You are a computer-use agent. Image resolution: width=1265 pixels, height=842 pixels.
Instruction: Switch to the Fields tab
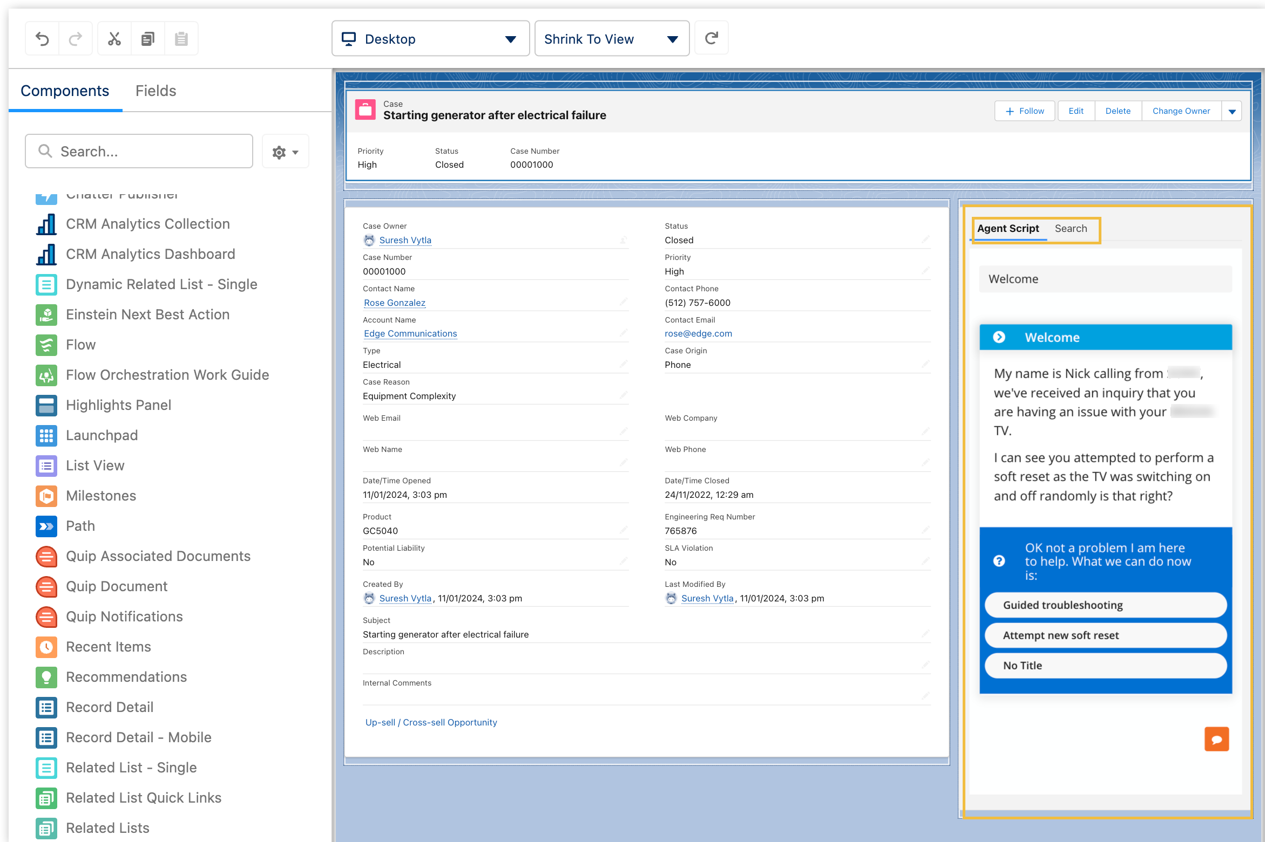155,90
